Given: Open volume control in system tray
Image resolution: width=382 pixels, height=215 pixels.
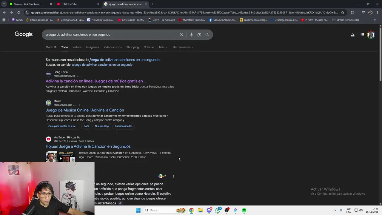Looking at the screenshot, I should 361,210.
